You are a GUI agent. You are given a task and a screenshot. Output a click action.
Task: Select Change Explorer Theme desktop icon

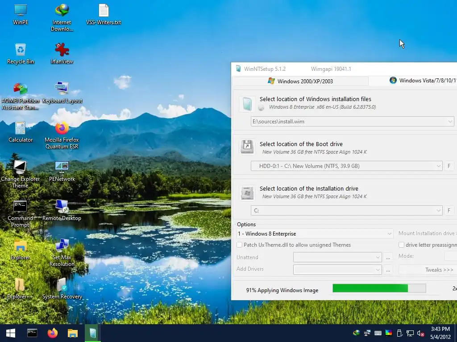click(x=21, y=175)
